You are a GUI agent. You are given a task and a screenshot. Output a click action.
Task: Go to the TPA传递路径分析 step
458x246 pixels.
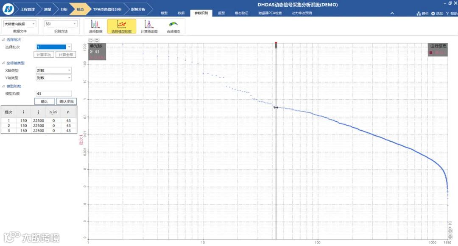coord(107,9)
